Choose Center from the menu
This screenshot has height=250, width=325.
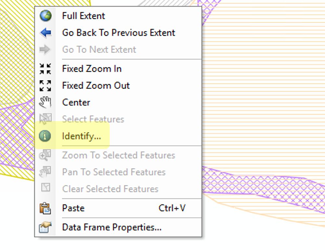(76, 102)
